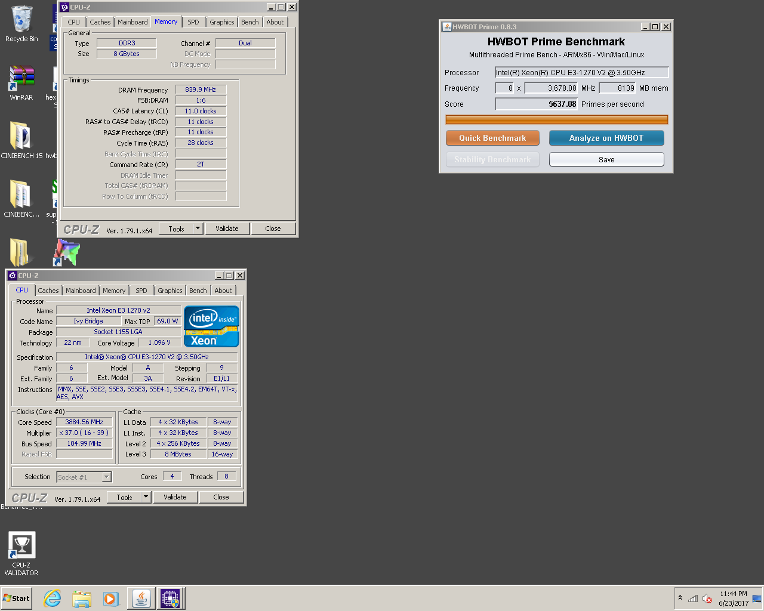Open Bench tab in memory window

point(250,22)
